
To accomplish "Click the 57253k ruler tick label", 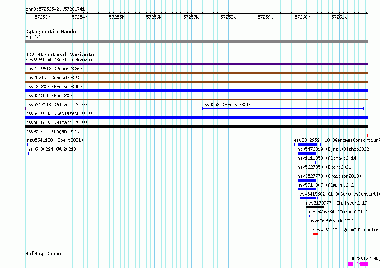I will [42, 17].
